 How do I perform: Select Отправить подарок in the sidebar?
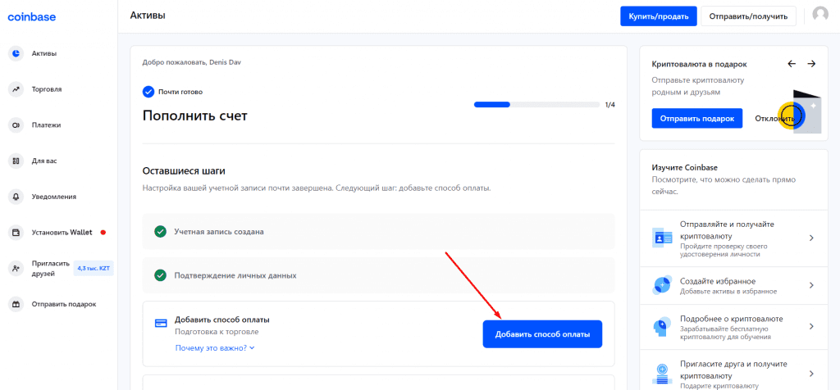[64, 304]
